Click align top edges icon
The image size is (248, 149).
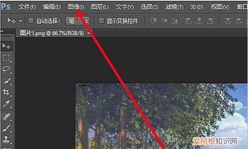pyautogui.click(x=154, y=21)
